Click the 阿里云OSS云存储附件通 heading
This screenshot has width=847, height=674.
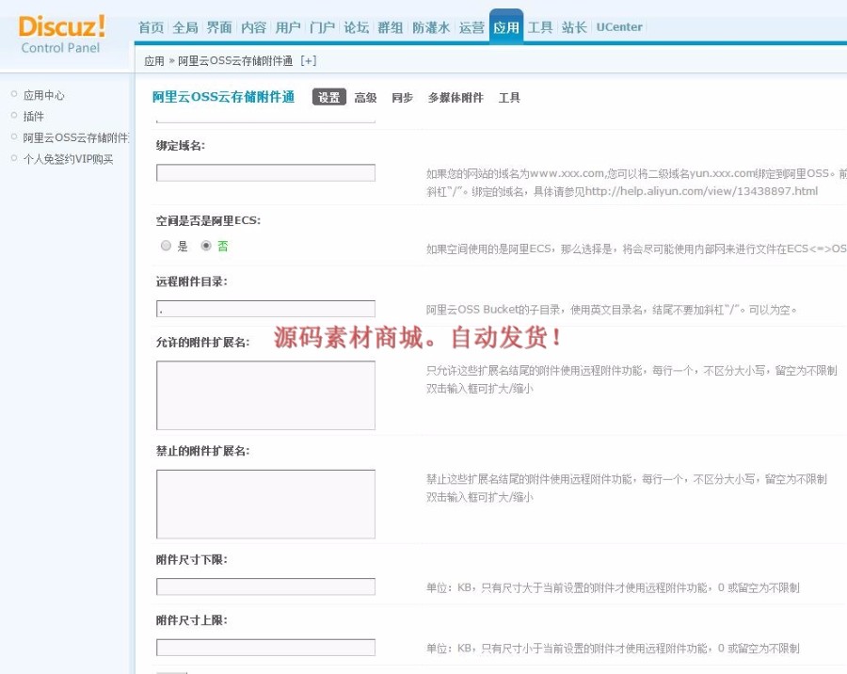click(x=223, y=97)
